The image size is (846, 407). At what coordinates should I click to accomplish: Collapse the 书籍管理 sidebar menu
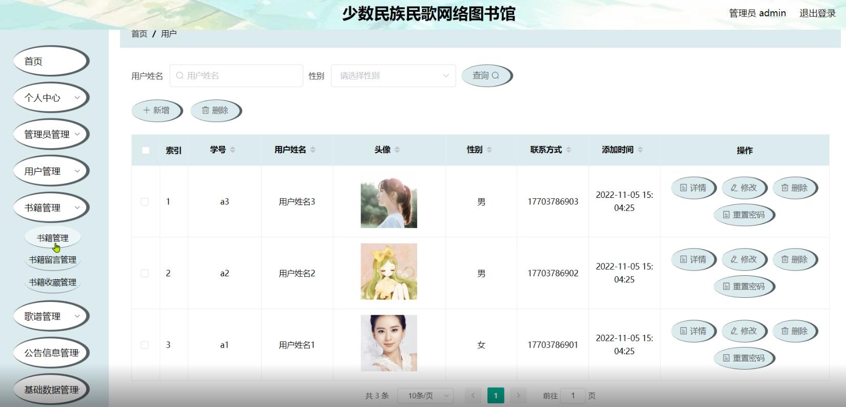(51, 208)
